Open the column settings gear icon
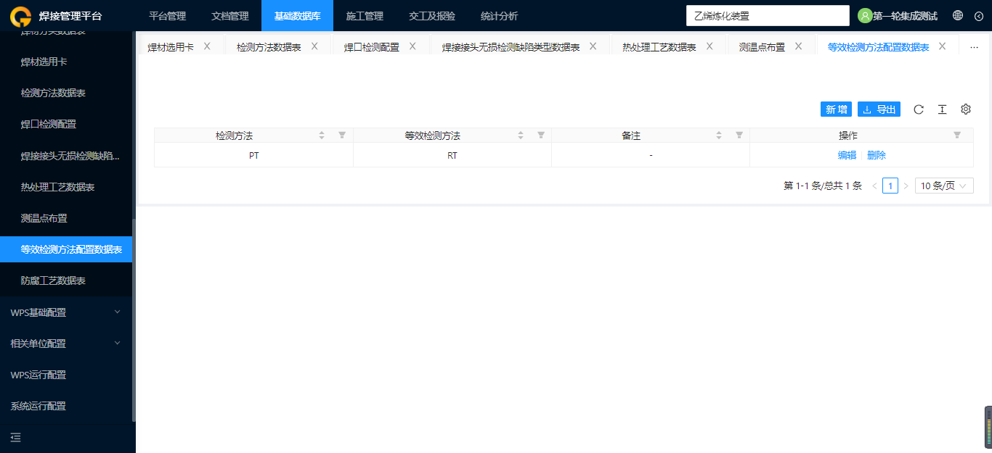 pyautogui.click(x=966, y=109)
